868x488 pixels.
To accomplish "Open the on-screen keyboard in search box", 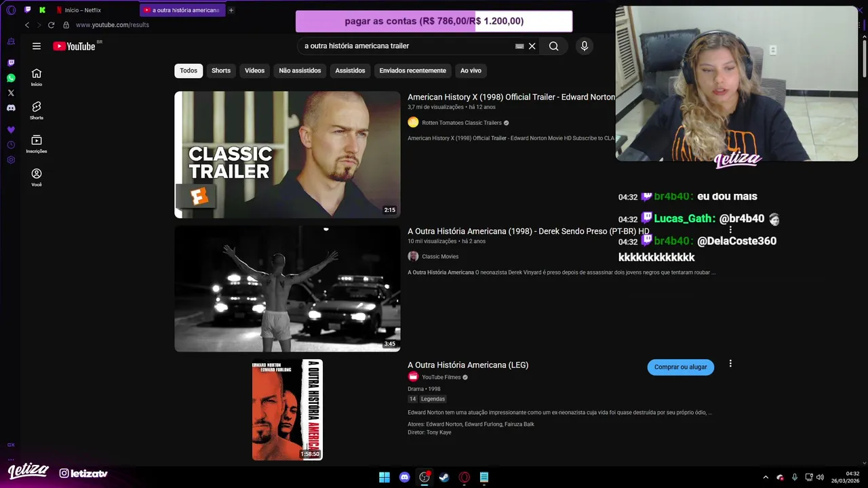I will (x=519, y=46).
